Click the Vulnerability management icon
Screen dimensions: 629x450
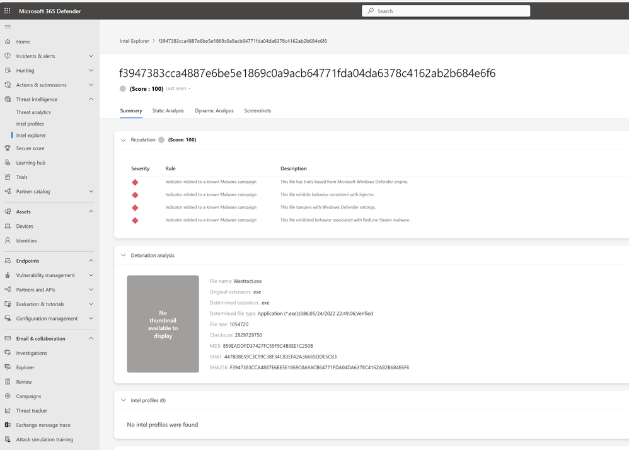click(x=8, y=275)
